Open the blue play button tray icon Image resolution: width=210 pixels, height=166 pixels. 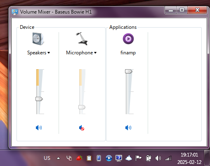[x=109, y=158]
